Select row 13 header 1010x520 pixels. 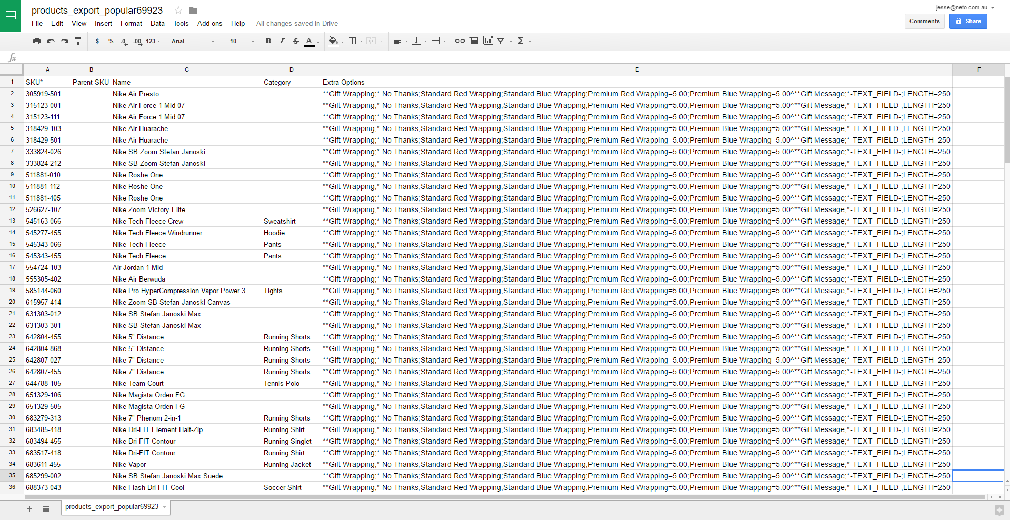tap(12, 221)
